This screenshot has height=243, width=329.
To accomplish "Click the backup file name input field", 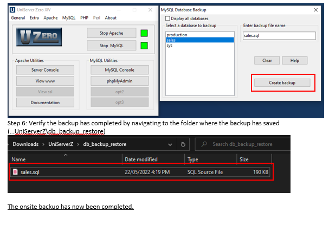I will 279,35.
